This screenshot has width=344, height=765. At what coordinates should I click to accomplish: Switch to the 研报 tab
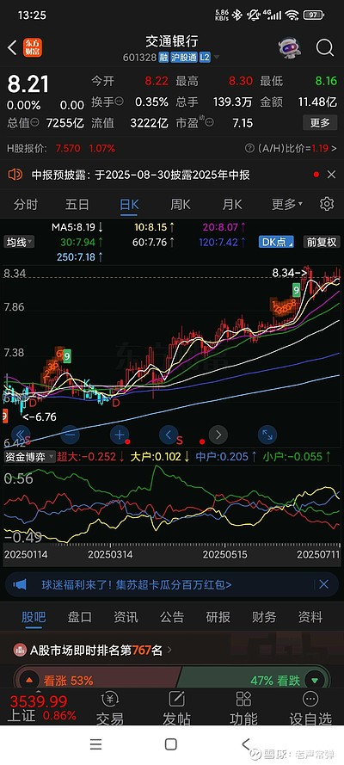click(x=218, y=617)
